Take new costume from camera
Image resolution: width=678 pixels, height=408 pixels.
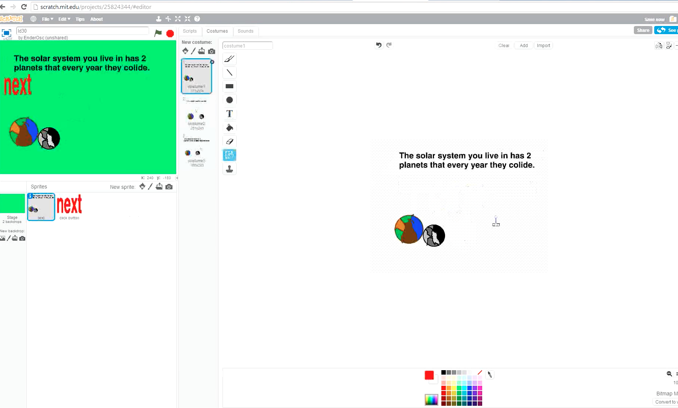[x=211, y=51]
